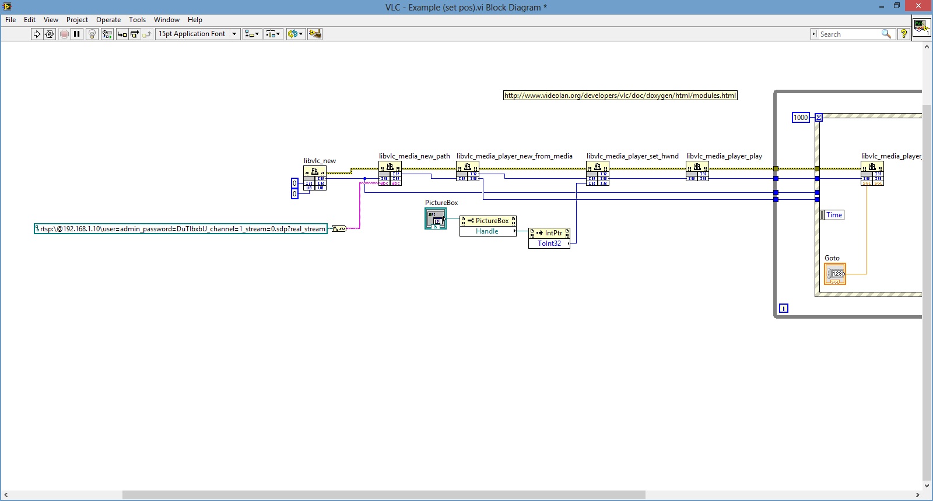Click the Time event label

[x=832, y=215]
